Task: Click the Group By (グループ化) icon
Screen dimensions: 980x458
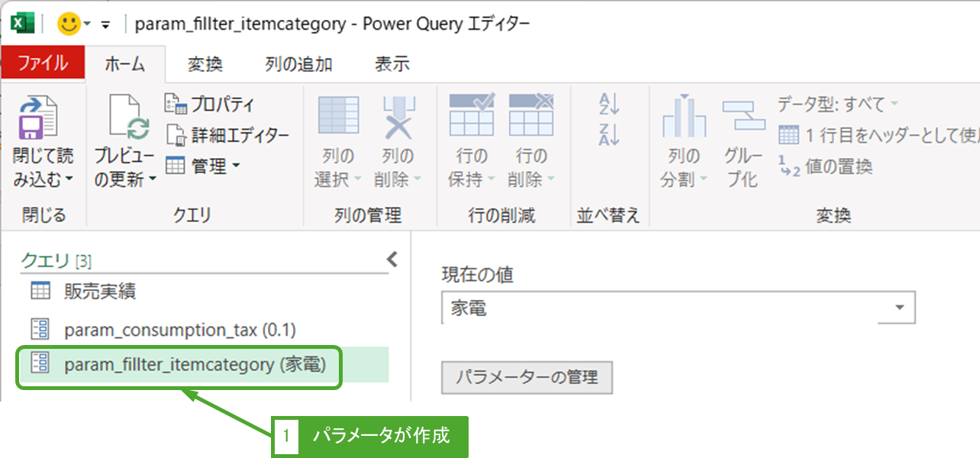Action: pyautogui.click(x=743, y=118)
